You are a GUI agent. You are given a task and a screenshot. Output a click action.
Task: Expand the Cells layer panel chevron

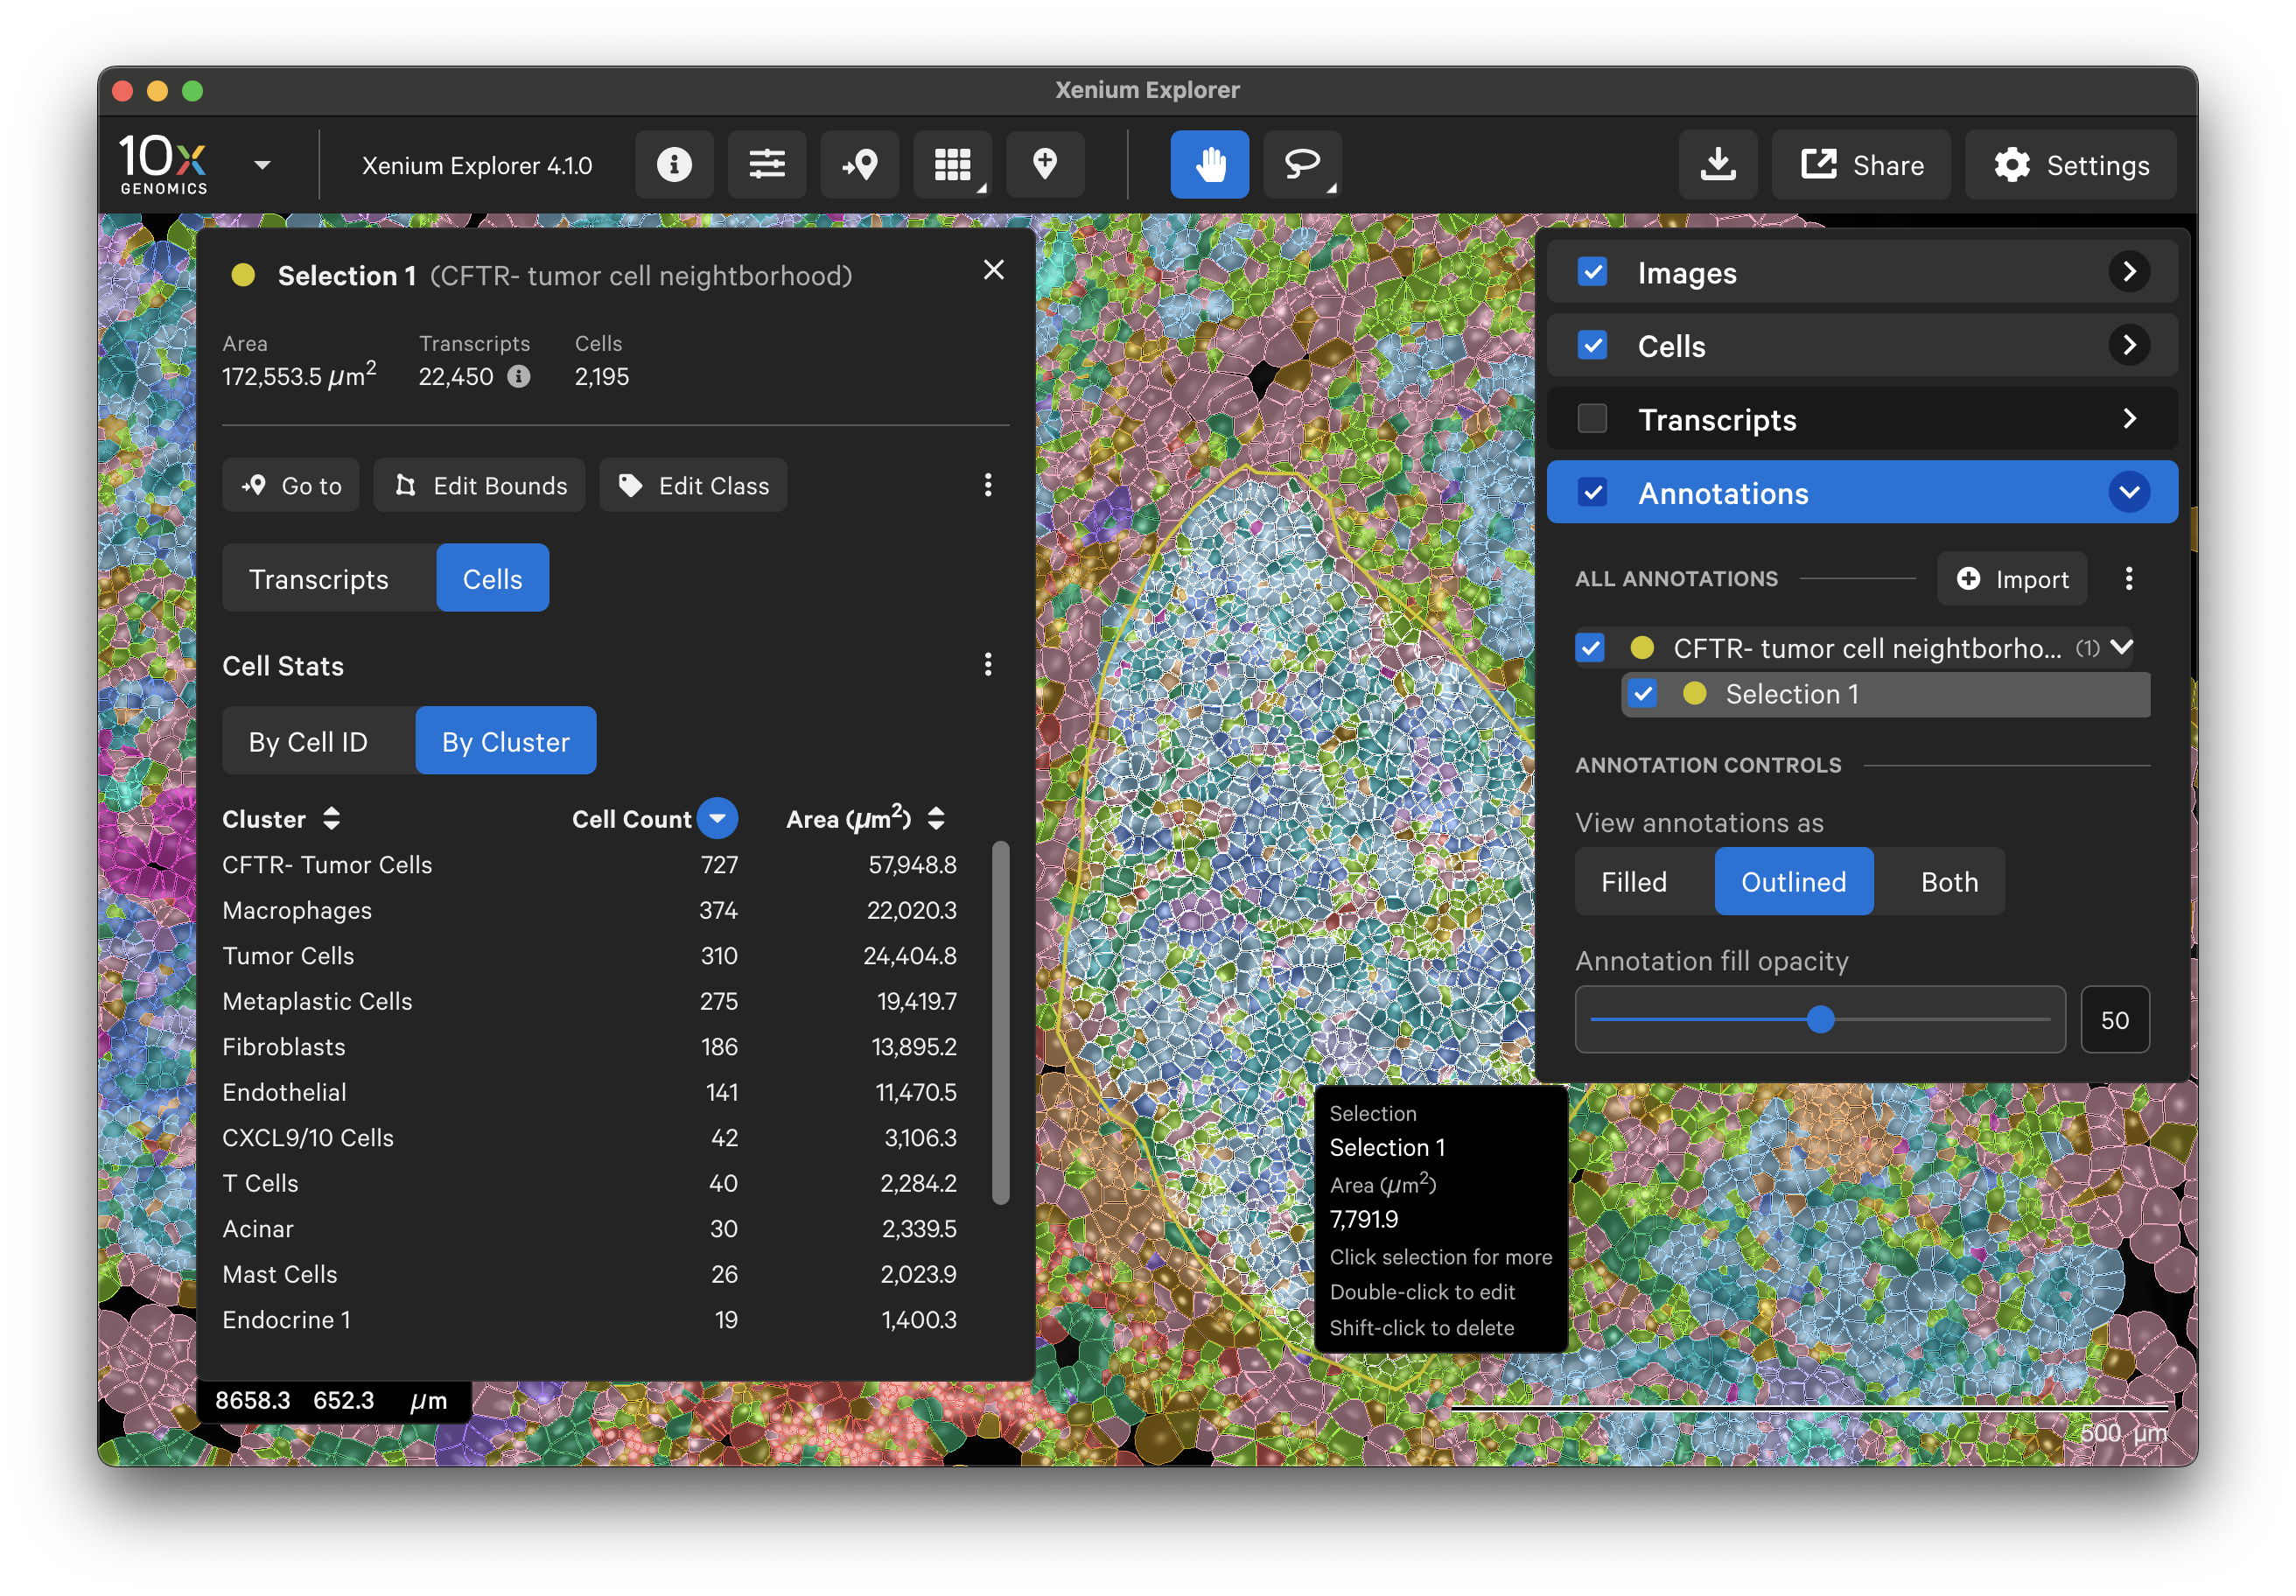point(2128,346)
